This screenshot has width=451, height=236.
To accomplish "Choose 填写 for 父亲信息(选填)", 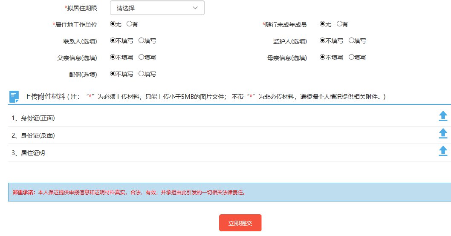I will pyautogui.click(x=141, y=57).
